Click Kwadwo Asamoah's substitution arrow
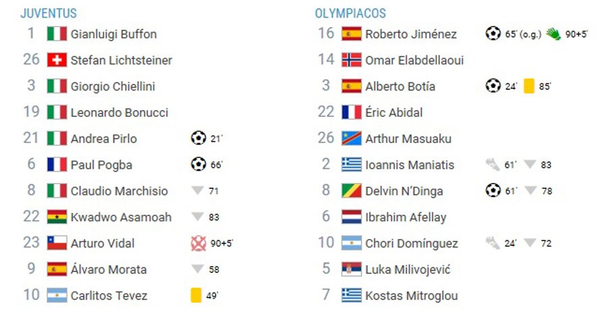 point(197,216)
